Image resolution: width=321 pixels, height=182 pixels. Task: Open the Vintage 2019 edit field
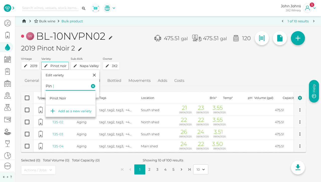[x=30, y=66]
